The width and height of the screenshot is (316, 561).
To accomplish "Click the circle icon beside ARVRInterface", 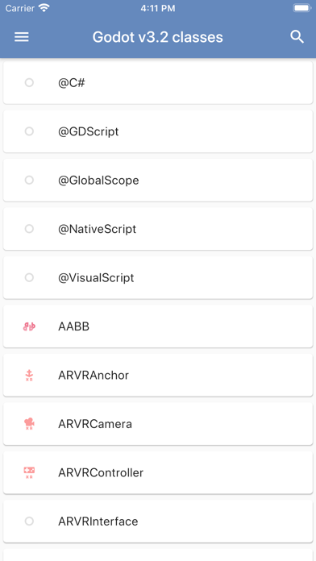I will pyautogui.click(x=29, y=521).
